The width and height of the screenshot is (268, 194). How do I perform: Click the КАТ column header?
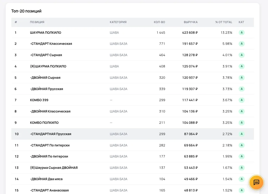coord(241,22)
